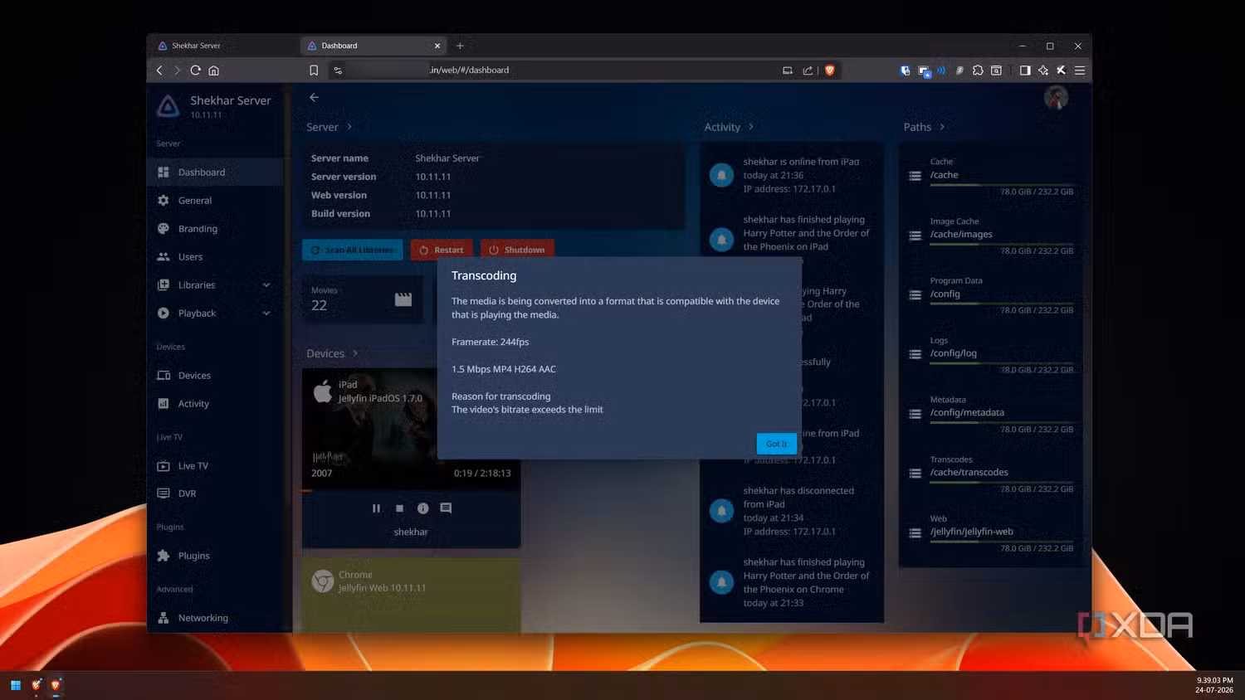Click 'finished playing... on Chrome' notification bell
1245x700 pixels.
(721, 582)
